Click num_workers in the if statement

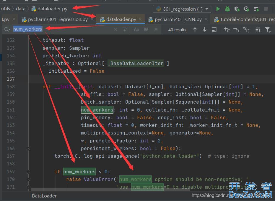[79, 172]
